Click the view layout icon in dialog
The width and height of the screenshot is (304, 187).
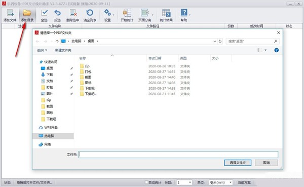click(x=260, y=50)
